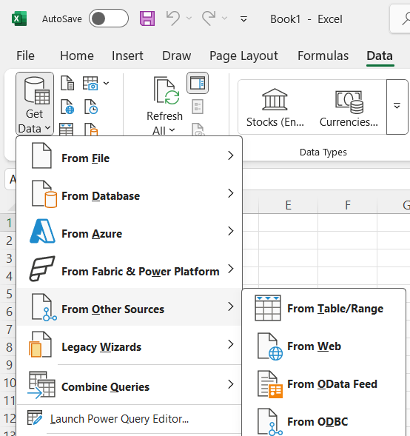Open the undo history dropdown arrow
Screen dimensions: 410x436
coord(189,19)
